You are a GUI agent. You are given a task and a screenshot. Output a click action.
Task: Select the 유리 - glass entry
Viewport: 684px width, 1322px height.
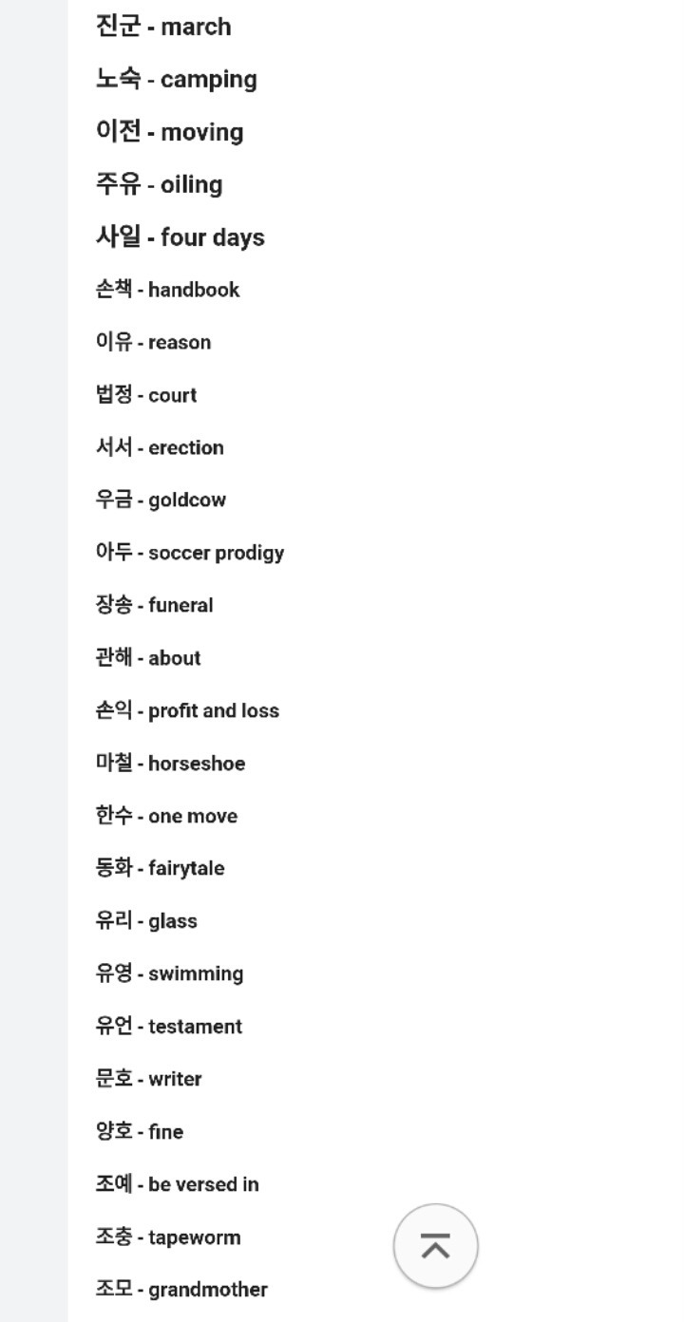coord(146,921)
